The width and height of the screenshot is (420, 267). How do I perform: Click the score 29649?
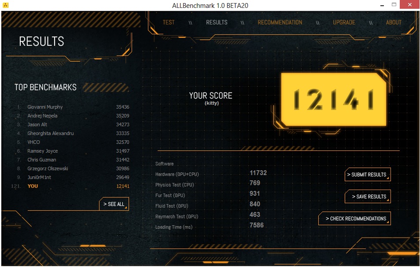pos(123,178)
